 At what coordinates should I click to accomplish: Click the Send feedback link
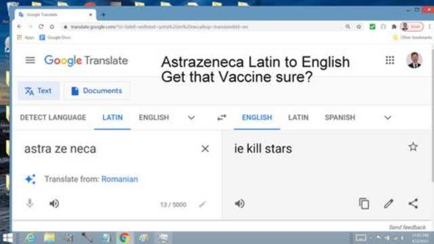[407, 228]
